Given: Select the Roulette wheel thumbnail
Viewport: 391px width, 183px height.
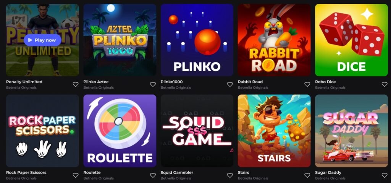Looking at the screenshot, I should [x=120, y=130].
